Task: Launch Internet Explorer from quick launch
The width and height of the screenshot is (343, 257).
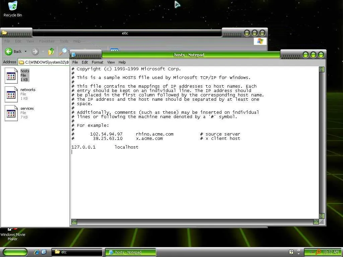Action: tap(36, 252)
